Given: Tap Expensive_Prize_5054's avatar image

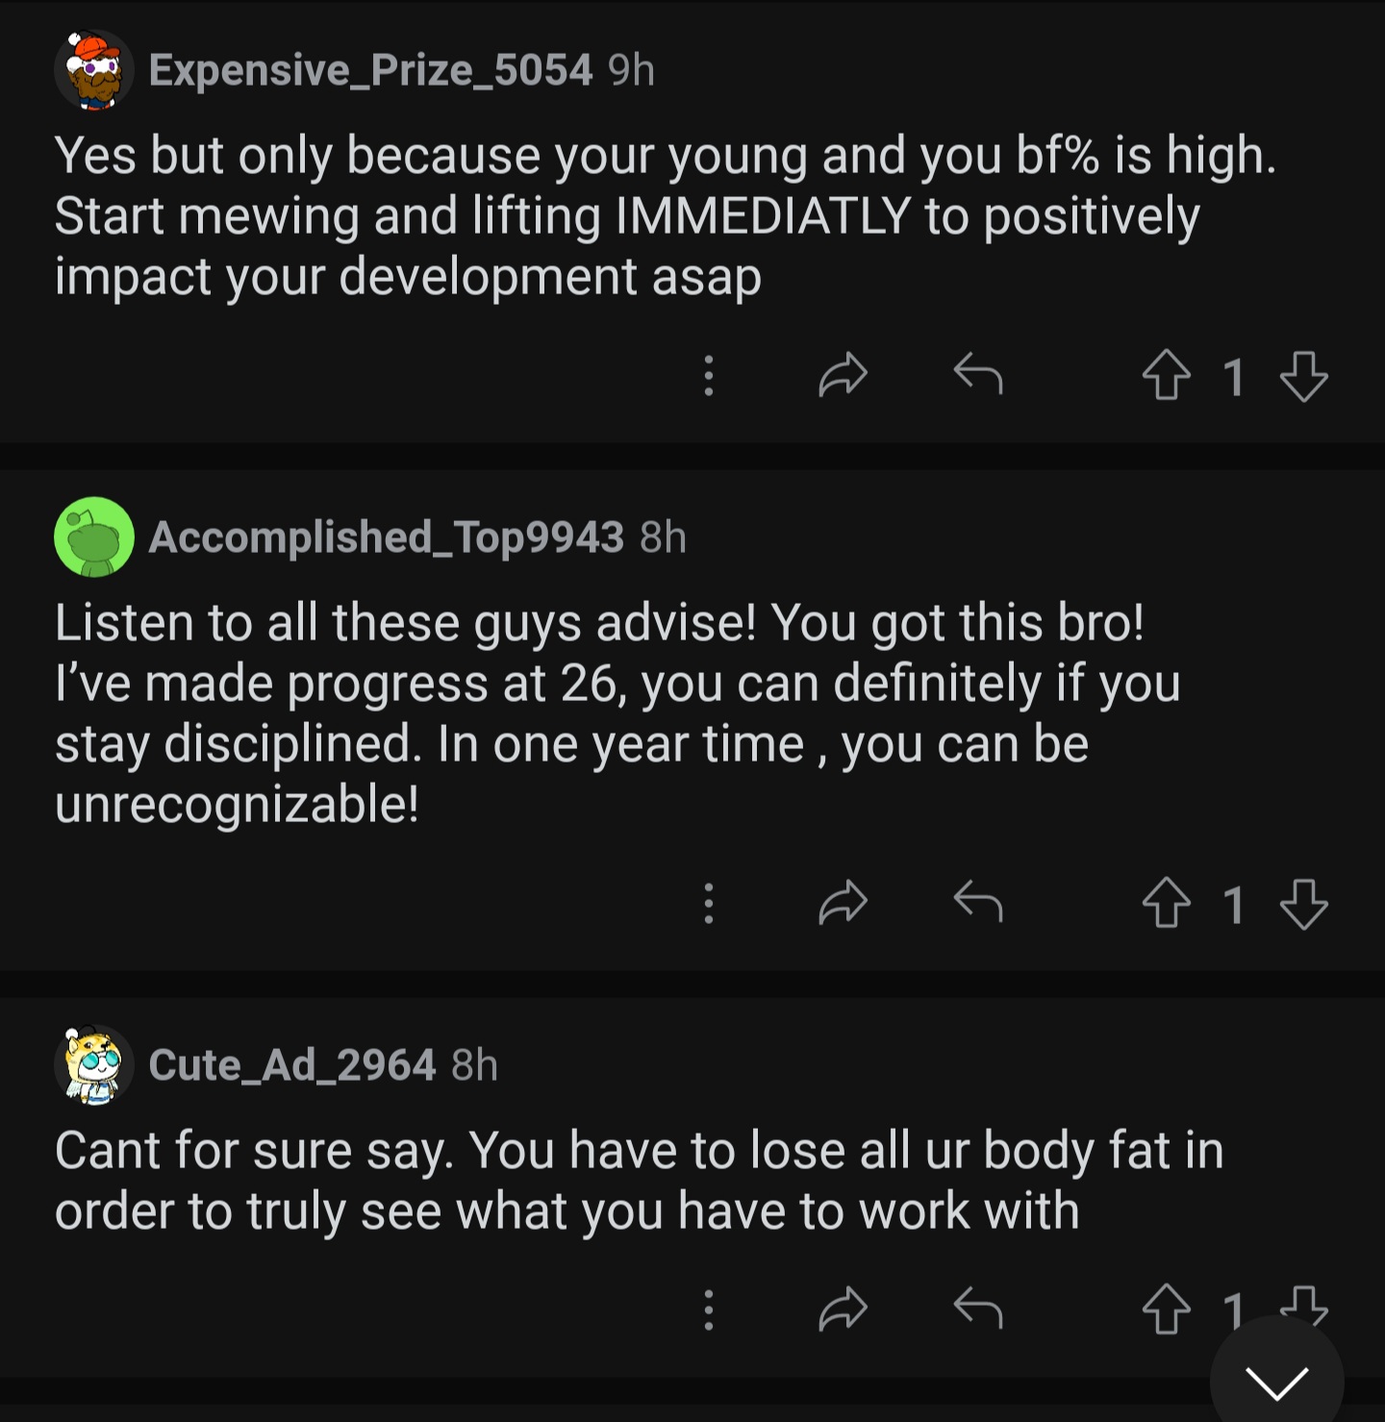Looking at the screenshot, I should [93, 70].
